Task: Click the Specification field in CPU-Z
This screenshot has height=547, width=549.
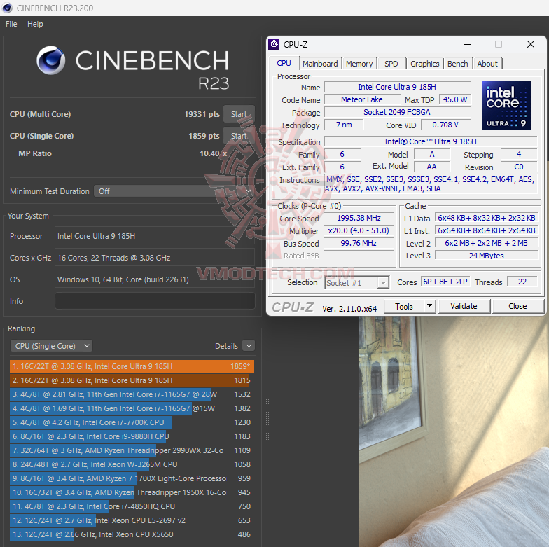Action: click(x=431, y=141)
